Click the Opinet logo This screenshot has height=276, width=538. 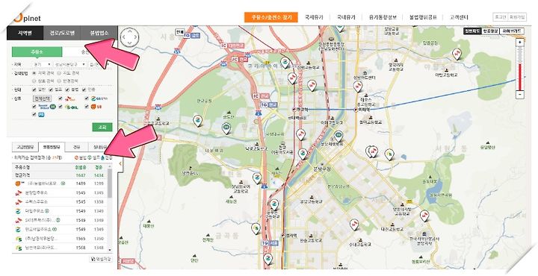[27, 17]
